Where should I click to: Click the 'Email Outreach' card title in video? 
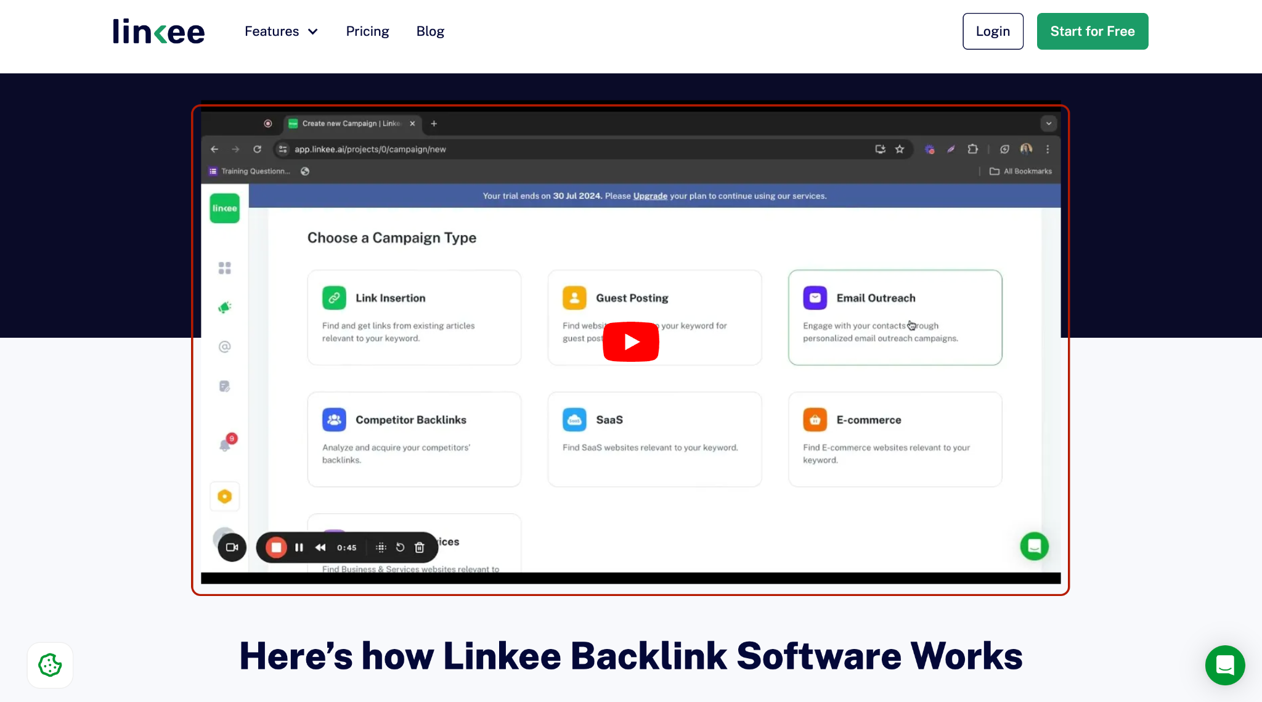pos(876,298)
